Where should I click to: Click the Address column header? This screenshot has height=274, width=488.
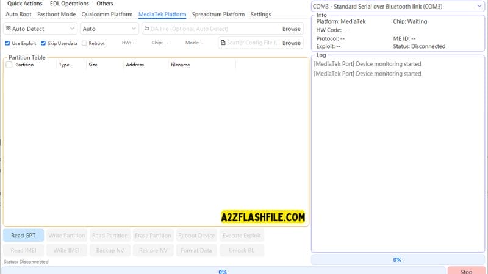coord(135,65)
